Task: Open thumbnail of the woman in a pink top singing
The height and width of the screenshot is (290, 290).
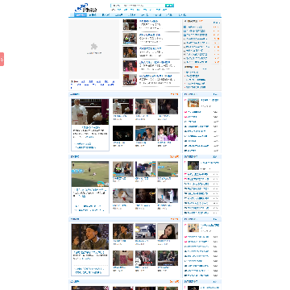Action: pyautogui.click(x=130, y=66)
